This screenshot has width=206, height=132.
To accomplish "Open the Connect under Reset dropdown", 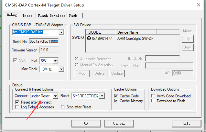I will 55,96.
